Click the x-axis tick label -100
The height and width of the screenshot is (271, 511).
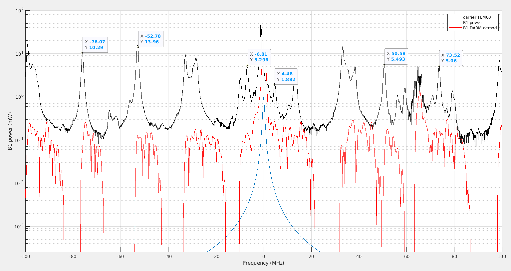[25, 257]
